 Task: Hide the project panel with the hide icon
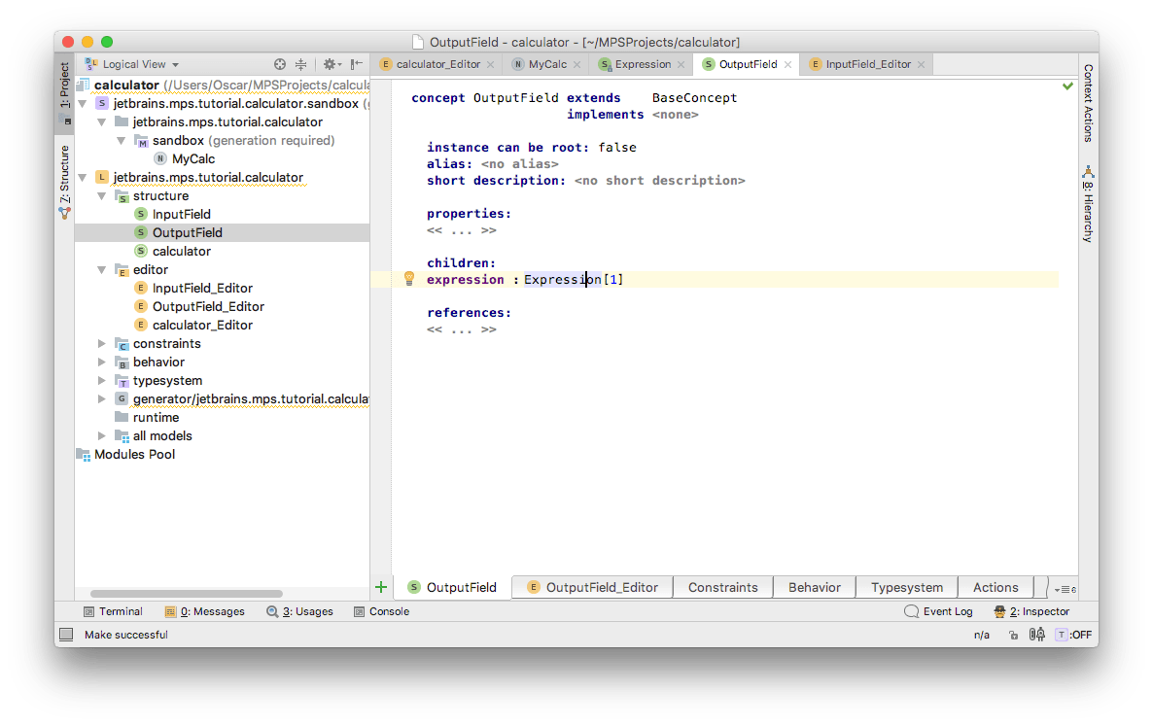coord(357,64)
